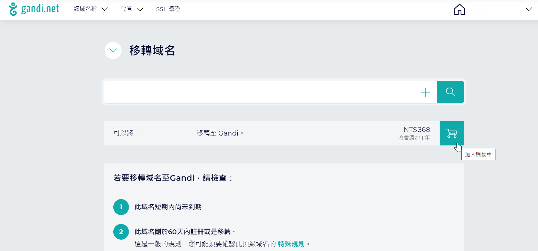Screen dimensions: 538x251
Task: Expand the account dropdown chevron
Action: pyautogui.click(x=529, y=9)
